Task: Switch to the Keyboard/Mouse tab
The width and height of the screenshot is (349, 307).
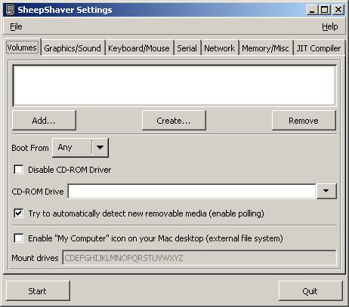Action: click(139, 48)
